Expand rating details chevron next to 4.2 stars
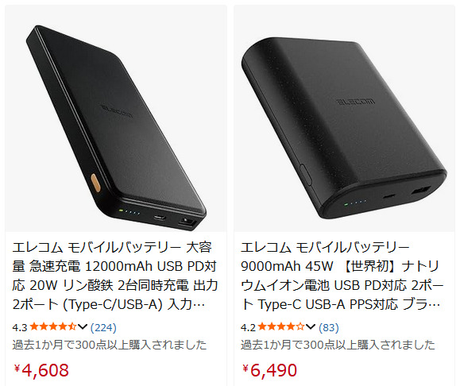 [x=311, y=326]
